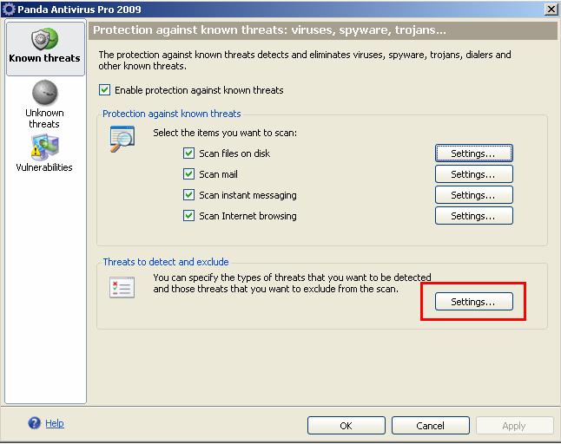Open Settings for Scan instant messaging

click(473, 195)
